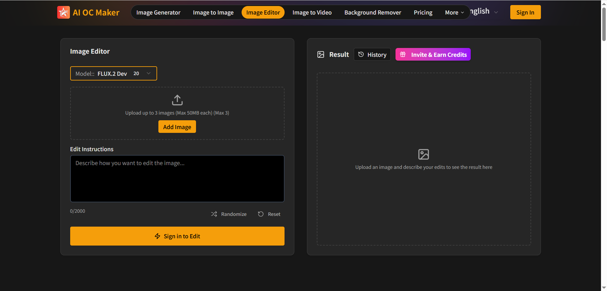Image resolution: width=607 pixels, height=291 pixels.
Task: Click the gift icon on Invite button
Action: point(403,55)
